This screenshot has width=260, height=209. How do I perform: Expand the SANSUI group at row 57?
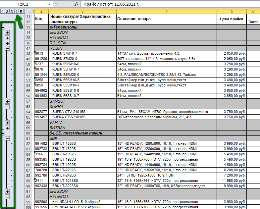[x=7, y=101]
